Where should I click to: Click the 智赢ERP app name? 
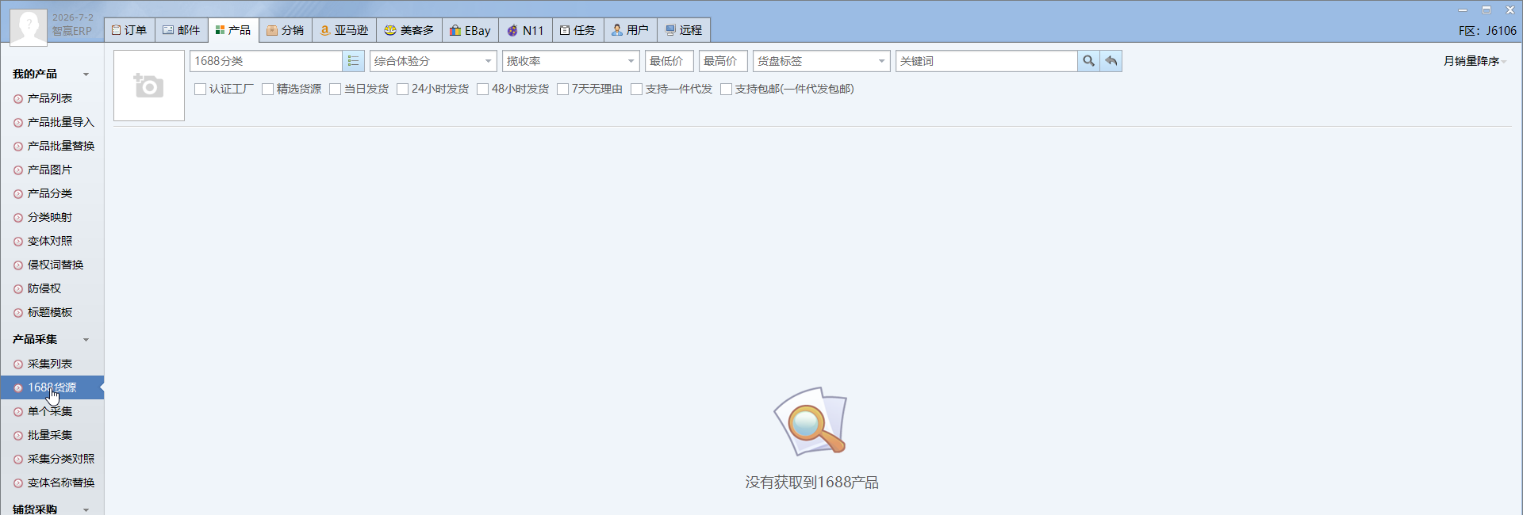pyautogui.click(x=72, y=31)
